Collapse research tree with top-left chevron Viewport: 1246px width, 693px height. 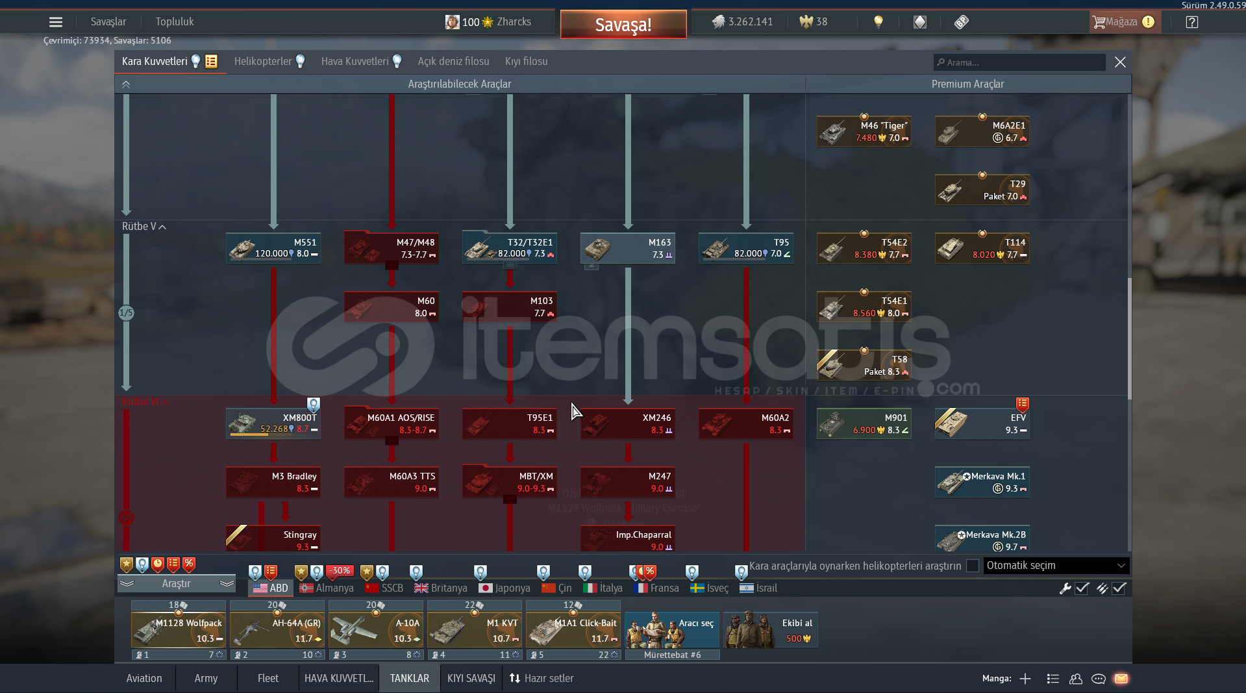click(x=126, y=84)
